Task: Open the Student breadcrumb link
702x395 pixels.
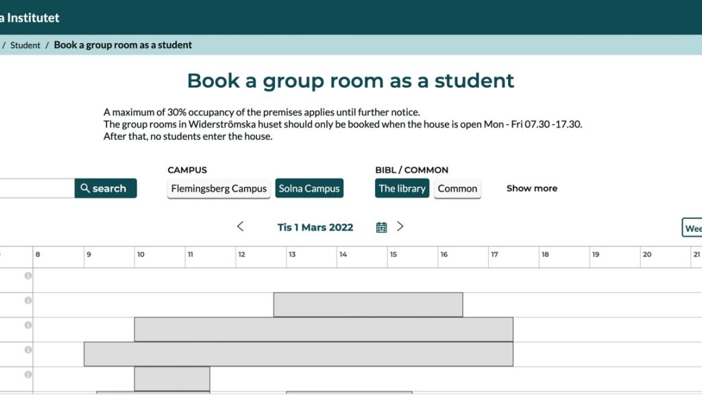Action: click(x=25, y=45)
